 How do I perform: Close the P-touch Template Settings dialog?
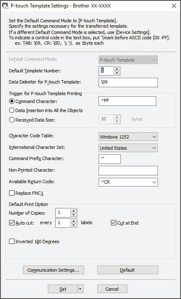click(174, 6)
